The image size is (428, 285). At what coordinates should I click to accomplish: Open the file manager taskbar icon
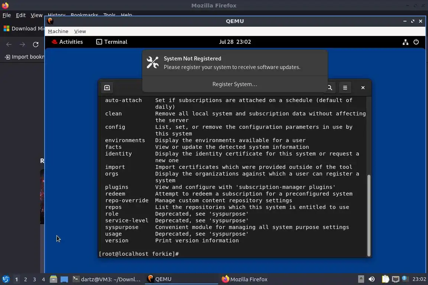click(x=53, y=279)
